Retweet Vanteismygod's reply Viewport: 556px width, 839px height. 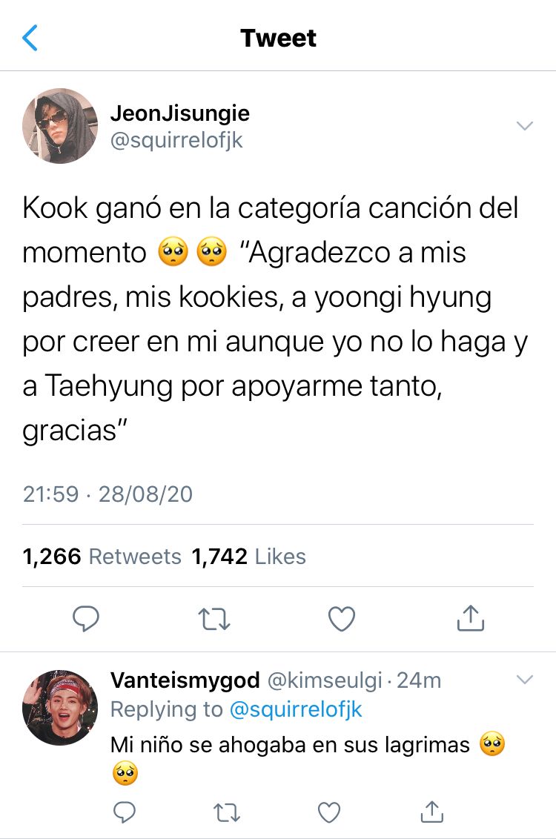point(227,812)
